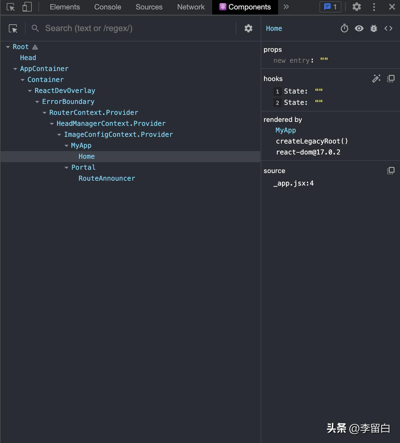Collapse the Portal node arrow

[x=66, y=168]
